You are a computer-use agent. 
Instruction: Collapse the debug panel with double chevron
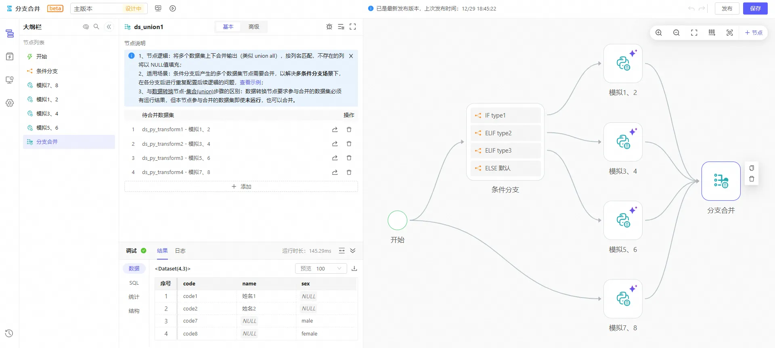352,251
